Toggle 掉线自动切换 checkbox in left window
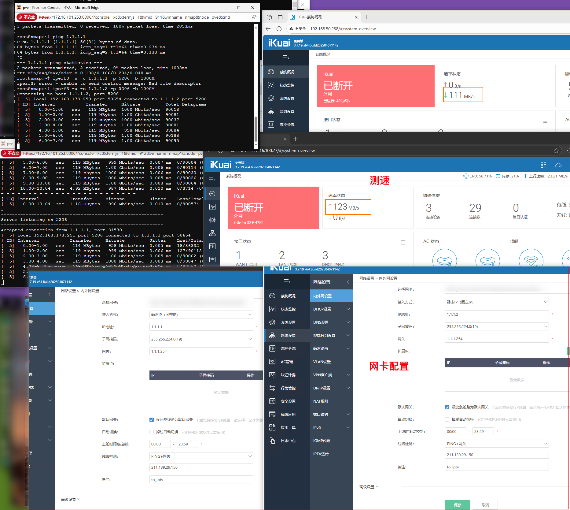 152,432
